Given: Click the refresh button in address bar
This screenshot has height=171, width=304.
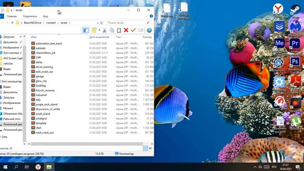Looking at the screenshot, I should pyautogui.click(x=101, y=23).
